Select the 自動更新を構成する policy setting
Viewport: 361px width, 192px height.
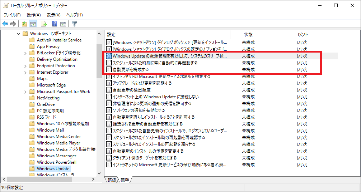pyautogui.click(x=131, y=69)
